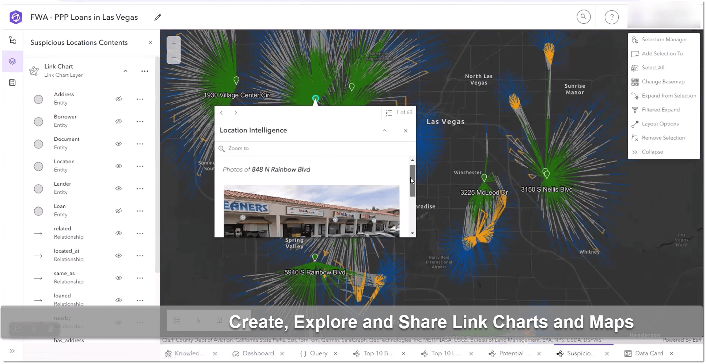Zoom in on the map with plus button
The height and width of the screenshot is (364, 706).
click(x=174, y=43)
